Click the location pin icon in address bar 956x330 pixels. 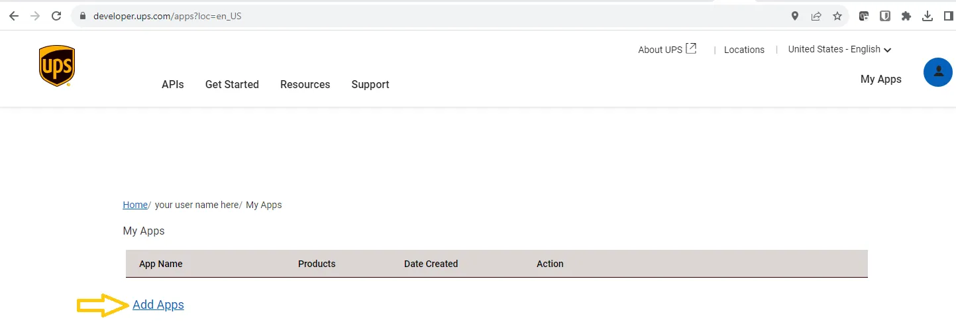point(795,16)
